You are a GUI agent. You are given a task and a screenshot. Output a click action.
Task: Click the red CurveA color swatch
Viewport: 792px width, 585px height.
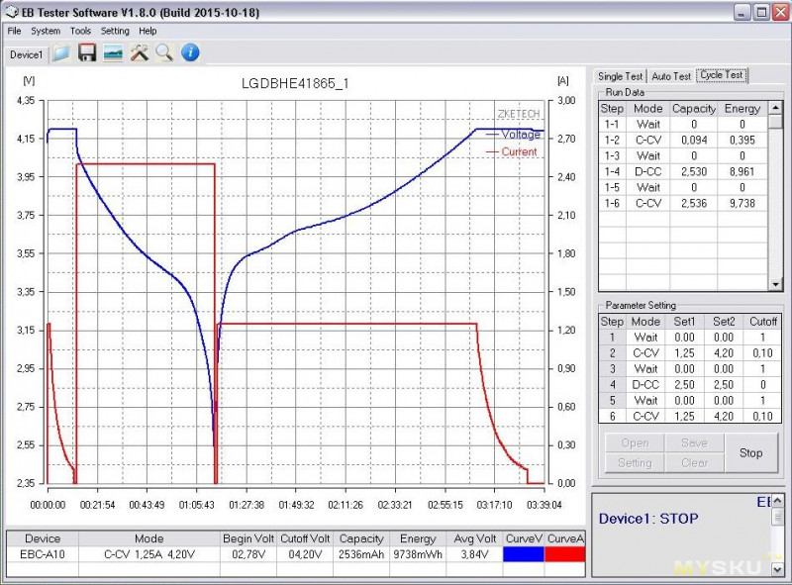(x=565, y=556)
